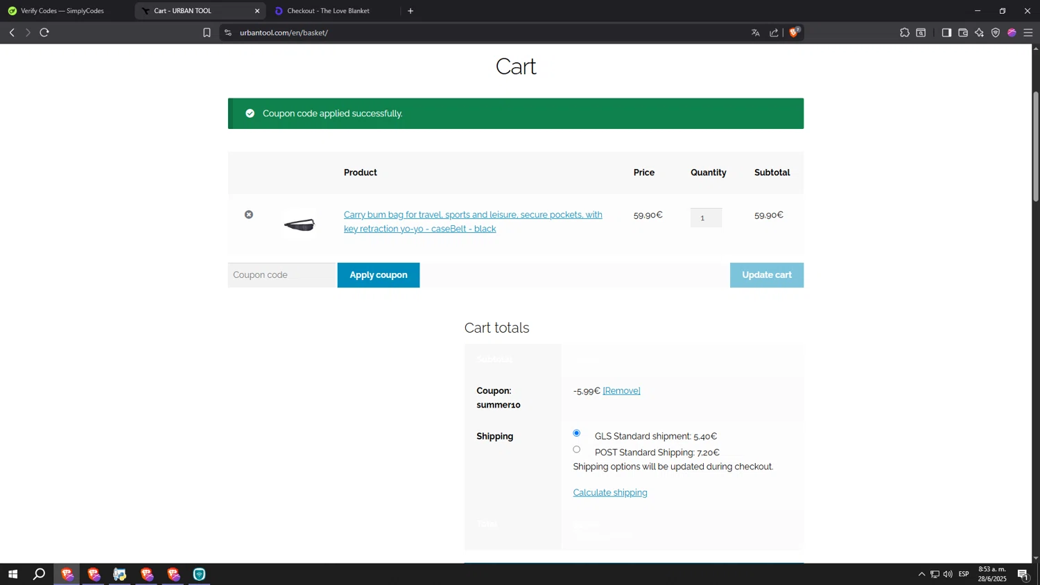Open the translate page icon

tap(756, 33)
